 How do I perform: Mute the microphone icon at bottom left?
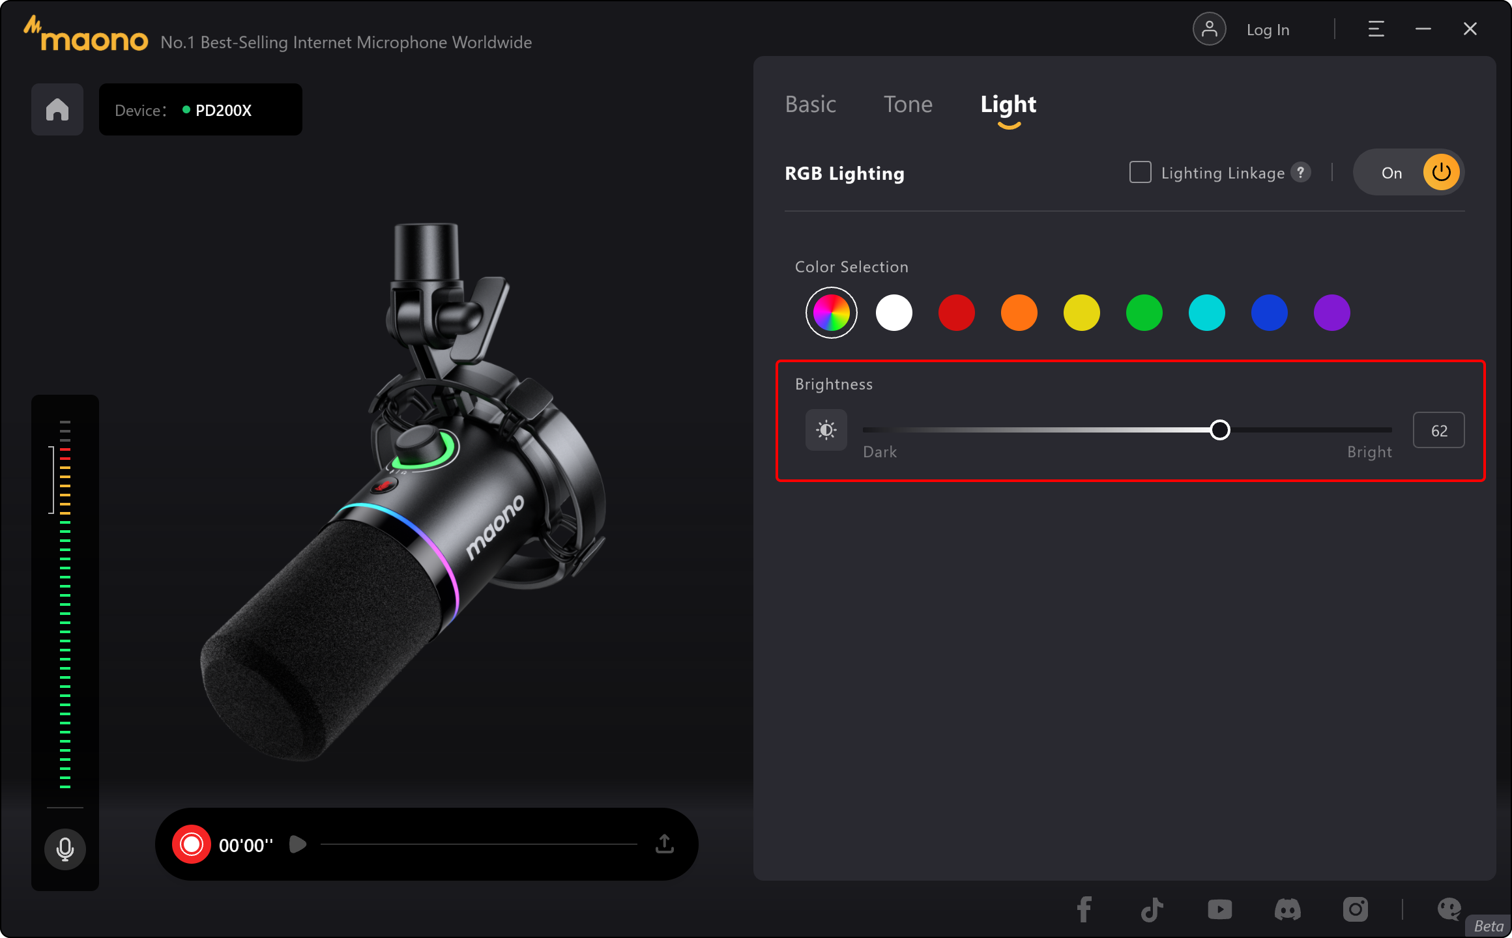click(x=65, y=849)
